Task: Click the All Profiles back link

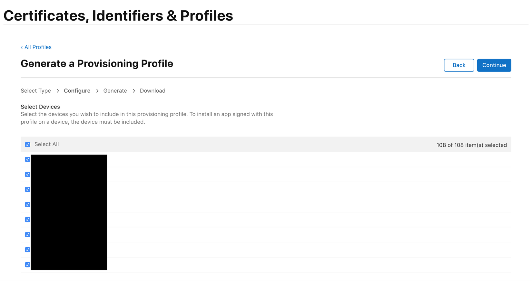Action: (x=36, y=47)
